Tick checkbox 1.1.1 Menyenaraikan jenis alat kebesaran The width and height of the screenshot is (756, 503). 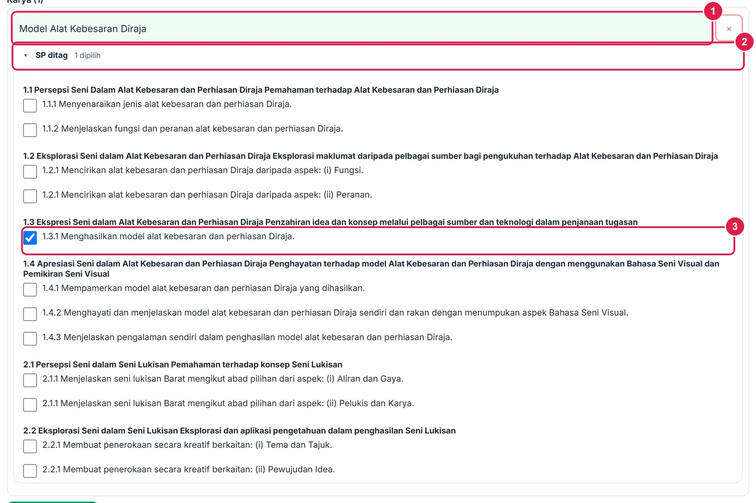(x=30, y=105)
